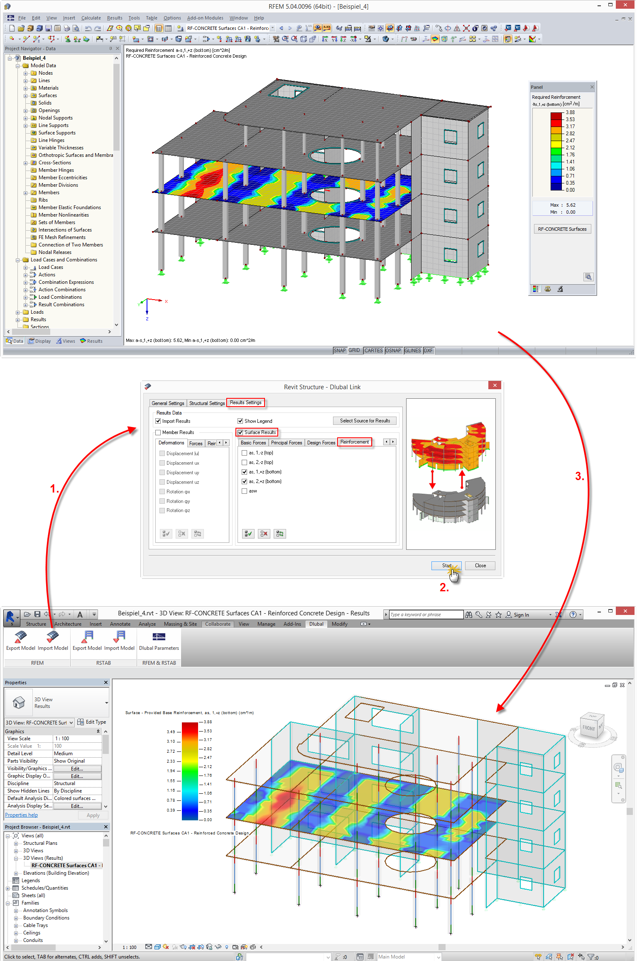Click RF-CONCRETE Surfaces panel button
Screen dimensions: 637x961
coord(562,229)
